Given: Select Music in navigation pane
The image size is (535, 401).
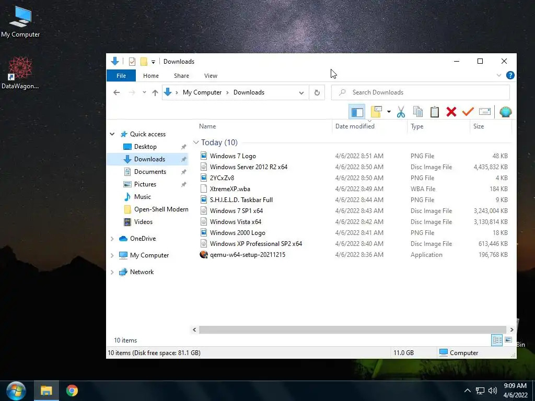Looking at the screenshot, I should click(x=142, y=197).
